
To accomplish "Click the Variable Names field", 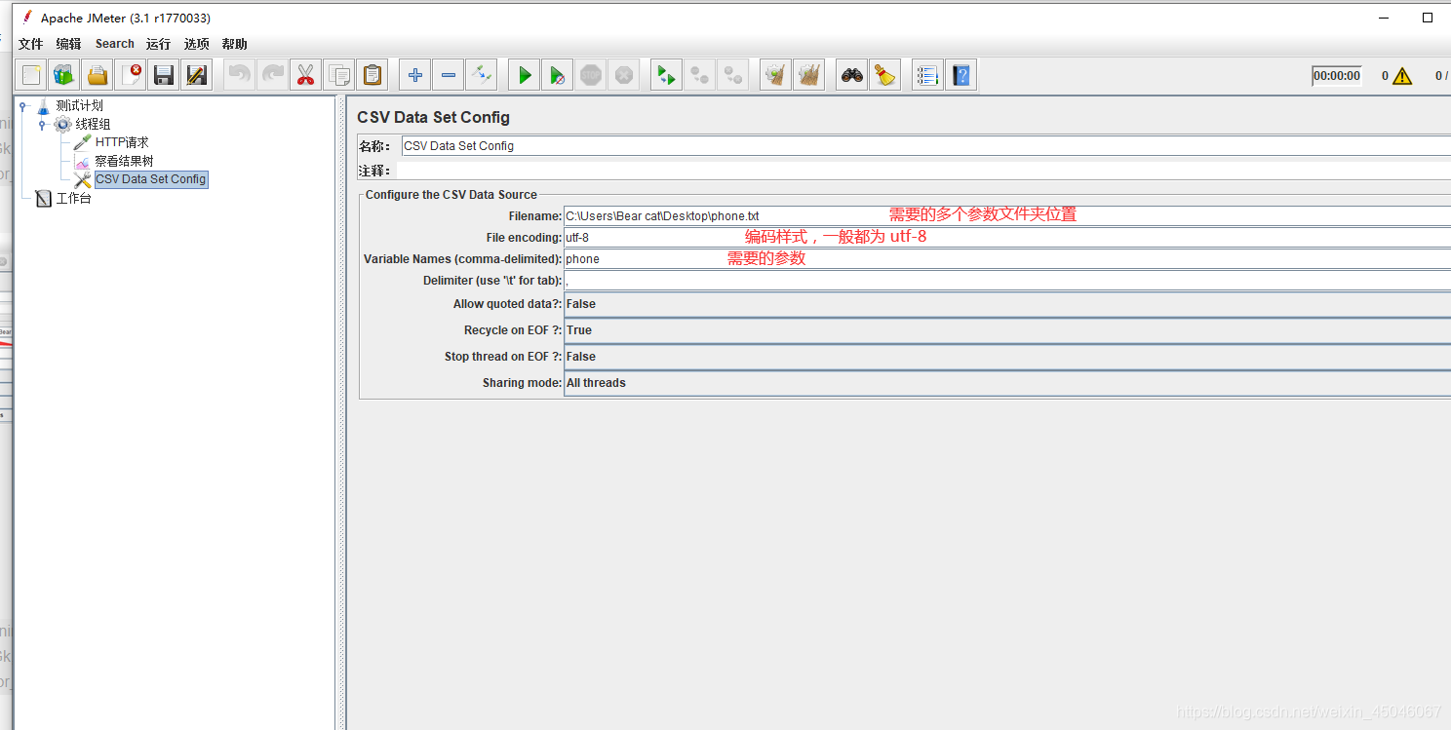I will [1007, 258].
